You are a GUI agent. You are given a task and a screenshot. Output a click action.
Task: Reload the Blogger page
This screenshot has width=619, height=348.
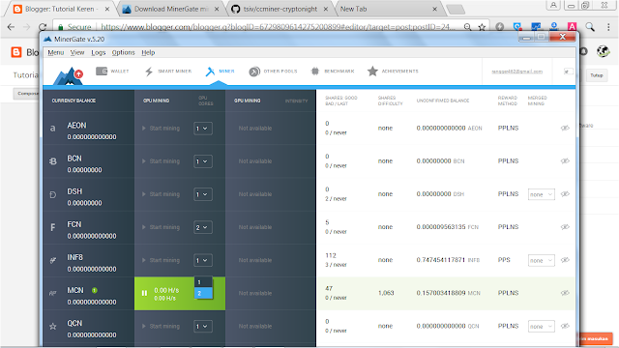click(43, 27)
